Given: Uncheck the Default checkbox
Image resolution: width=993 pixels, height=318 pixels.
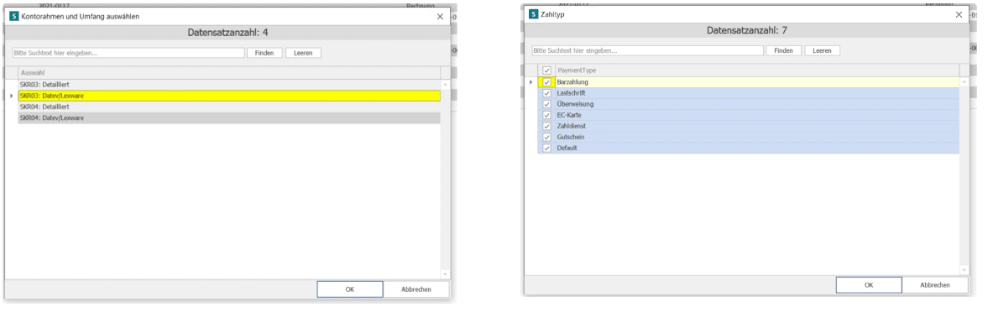Looking at the screenshot, I should click(x=547, y=149).
